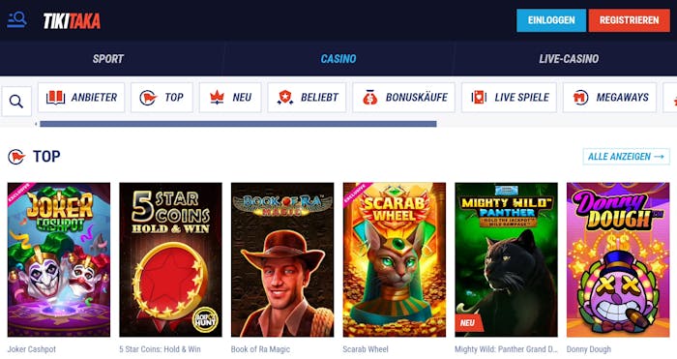Viewport: 677px width, 359px height.
Task: Click the Joker Cashpot title text
Action: coord(32,349)
